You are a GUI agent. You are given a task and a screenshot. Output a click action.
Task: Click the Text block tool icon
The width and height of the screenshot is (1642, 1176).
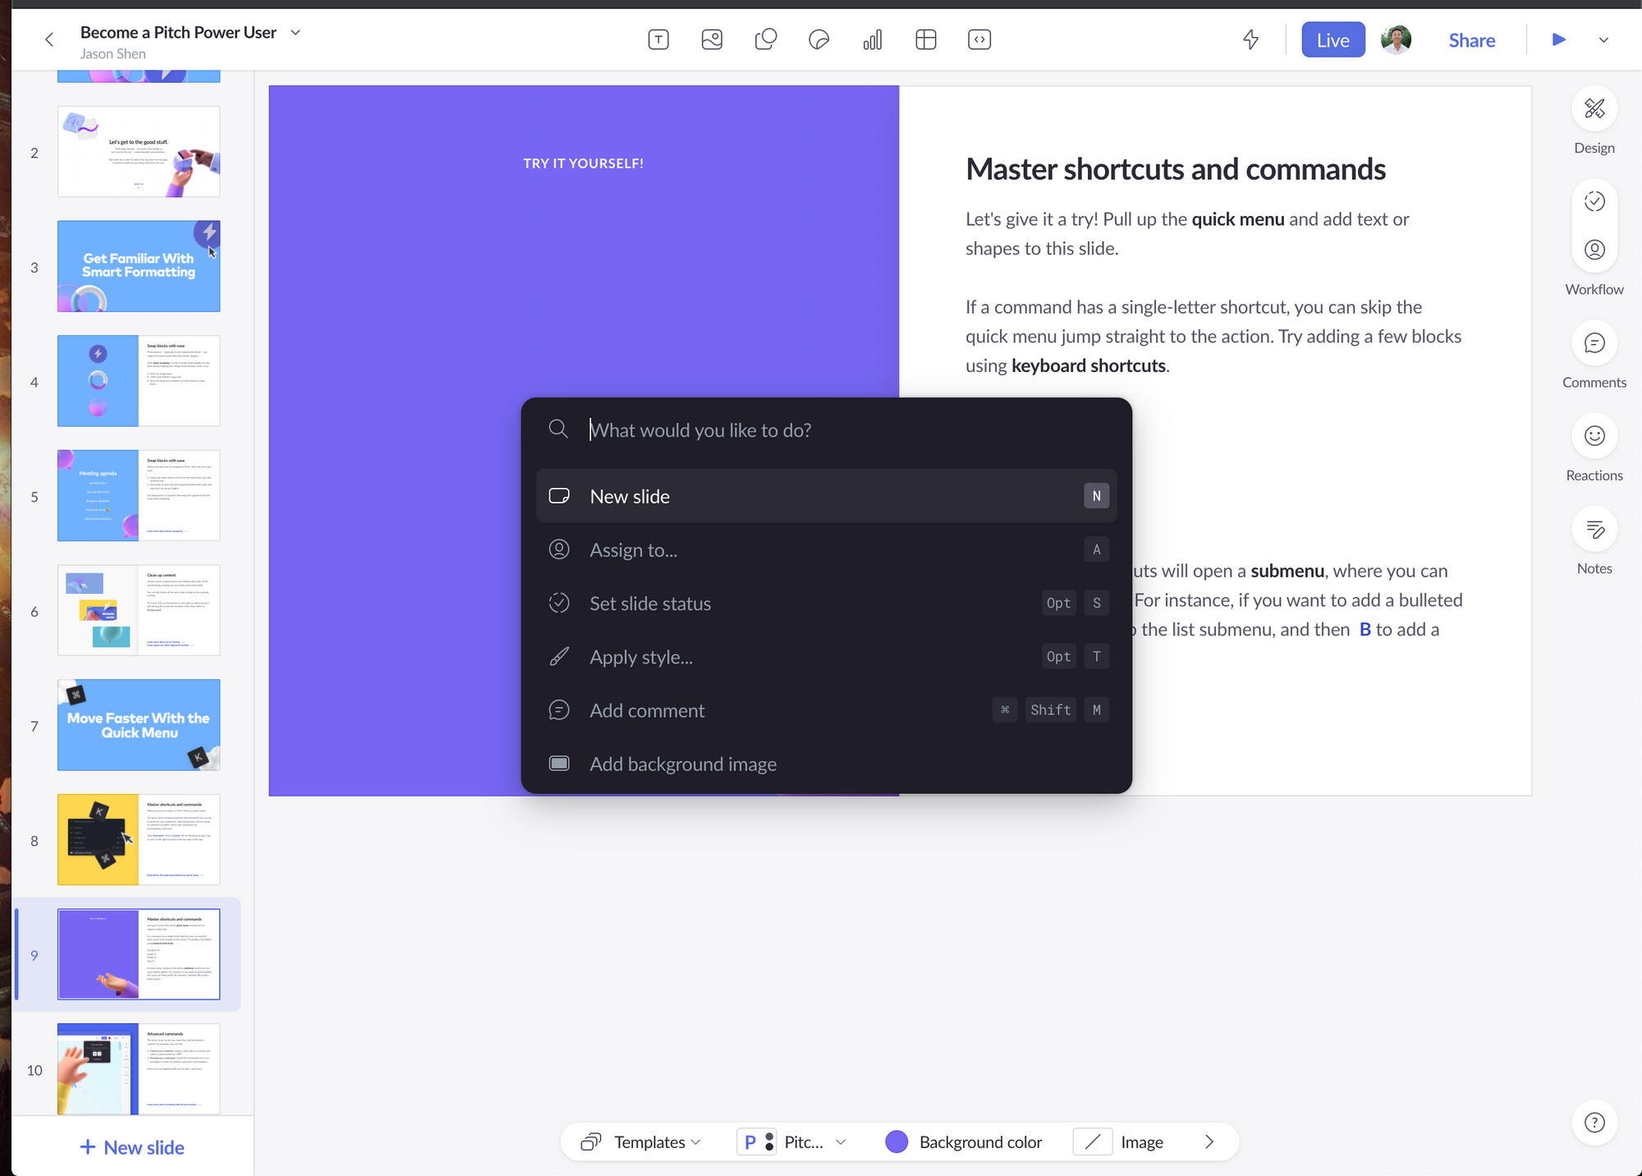(658, 39)
